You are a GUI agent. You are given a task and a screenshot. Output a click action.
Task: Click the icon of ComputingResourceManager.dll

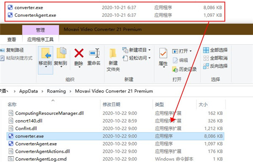(11, 113)
